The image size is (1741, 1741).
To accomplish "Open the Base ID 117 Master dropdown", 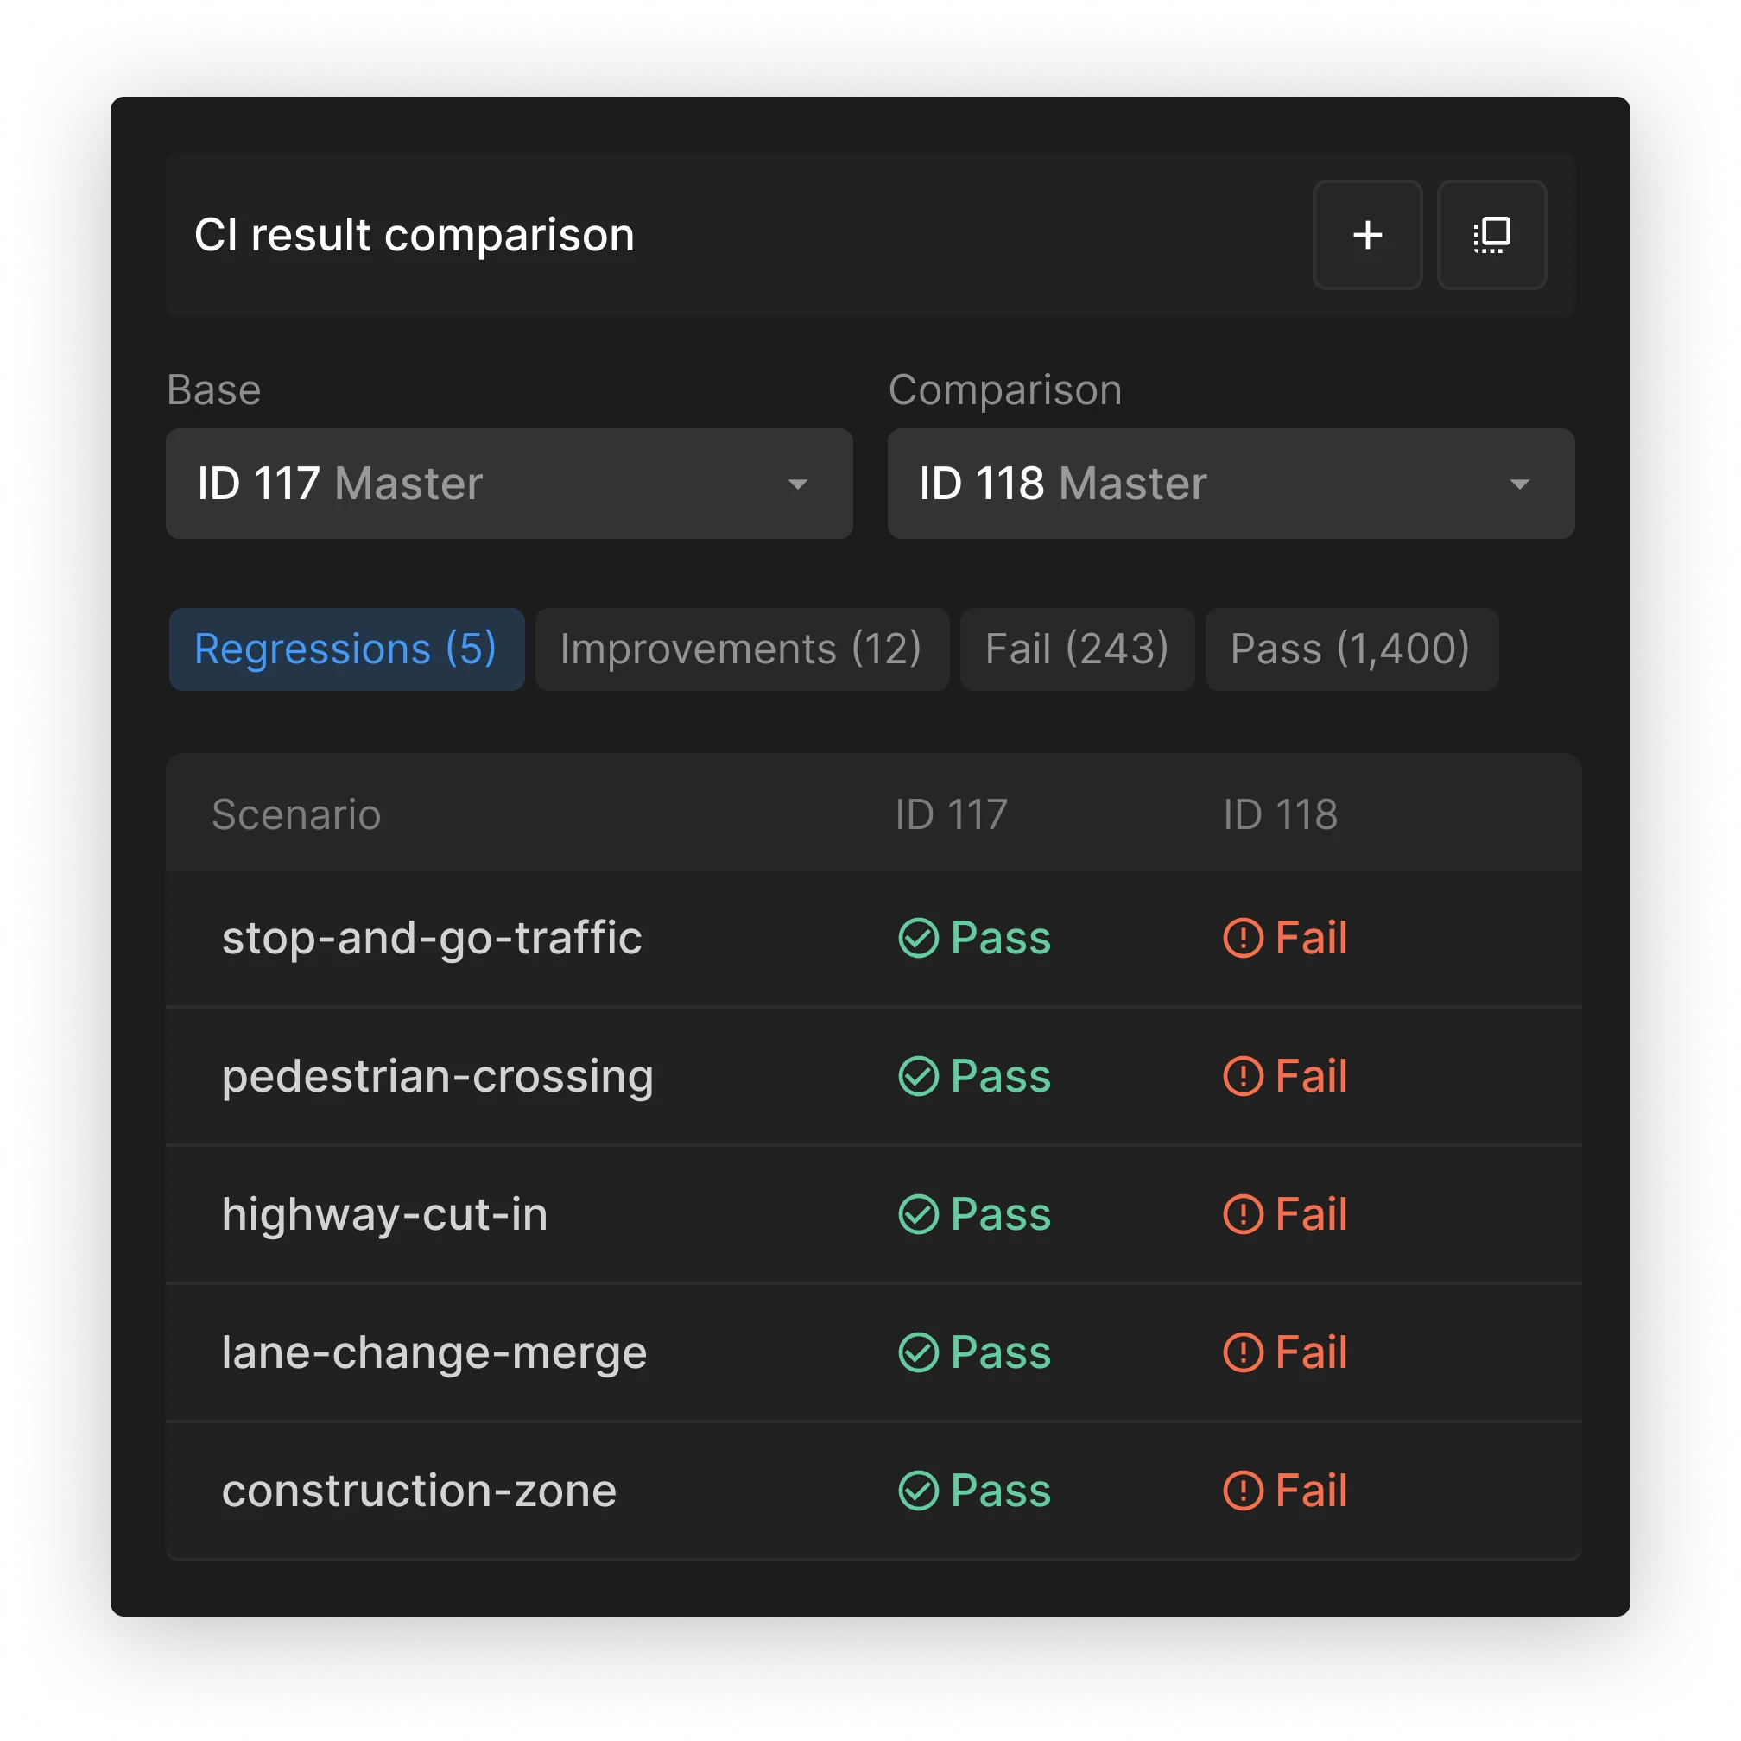I will [510, 484].
